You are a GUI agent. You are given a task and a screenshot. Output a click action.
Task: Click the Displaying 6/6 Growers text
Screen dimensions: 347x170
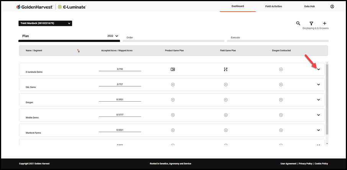[x=316, y=28]
